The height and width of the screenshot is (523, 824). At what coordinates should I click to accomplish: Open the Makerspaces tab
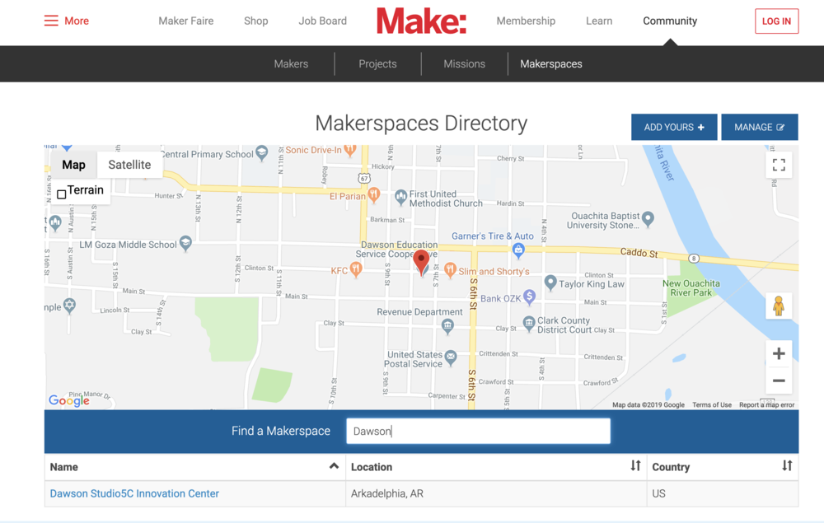point(551,64)
